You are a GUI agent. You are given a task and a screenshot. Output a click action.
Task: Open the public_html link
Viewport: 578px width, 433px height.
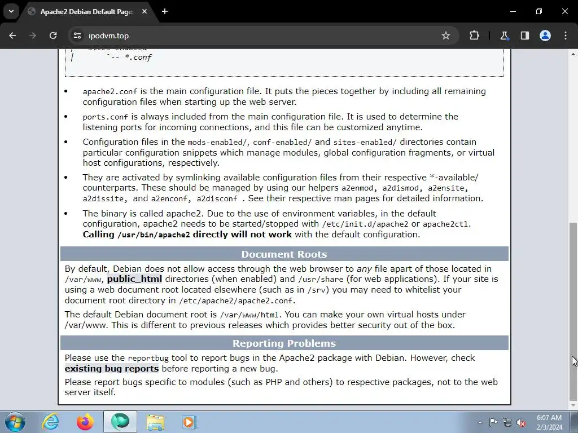click(134, 279)
